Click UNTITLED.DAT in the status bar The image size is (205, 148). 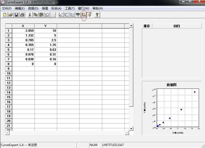click(x=113, y=145)
